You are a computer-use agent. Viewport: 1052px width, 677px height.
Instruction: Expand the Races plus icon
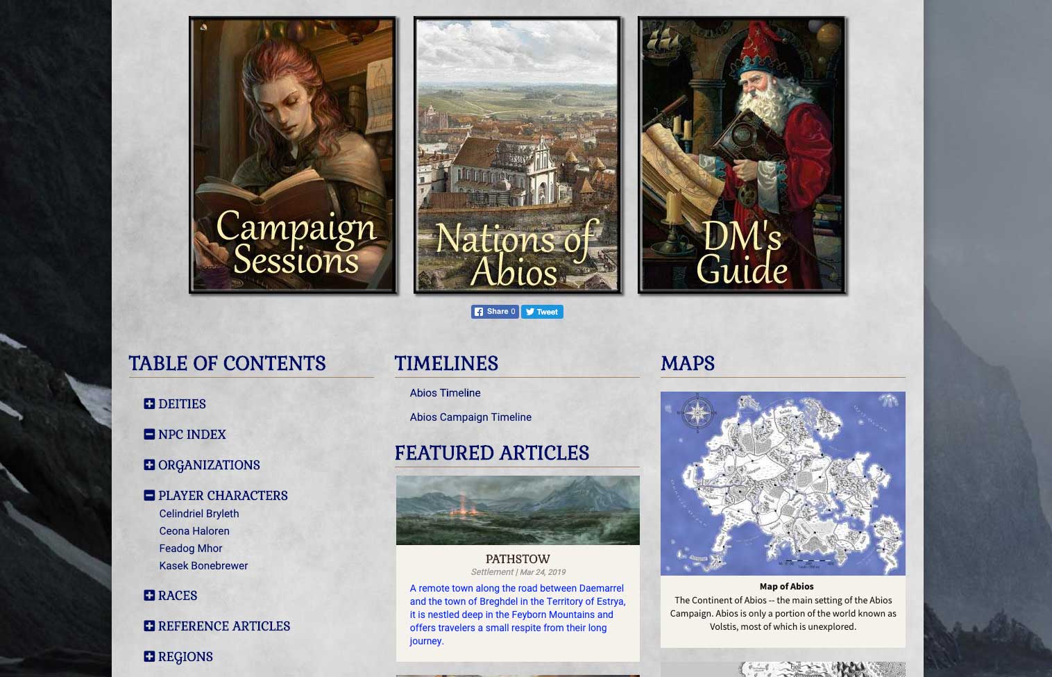point(149,595)
